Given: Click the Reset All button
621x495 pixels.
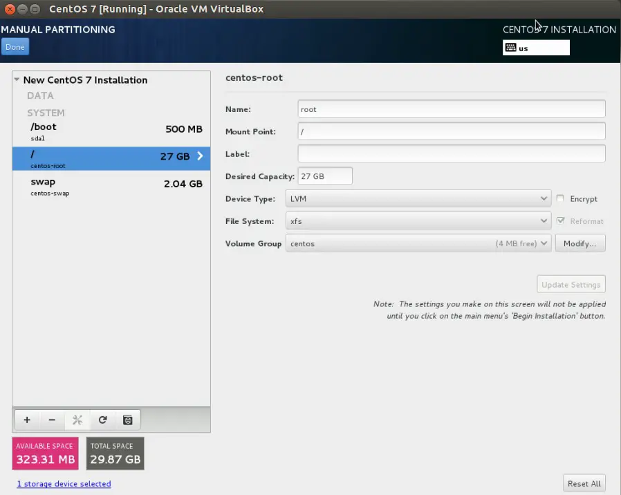Looking at the screenshot, I should coord(584,483).
